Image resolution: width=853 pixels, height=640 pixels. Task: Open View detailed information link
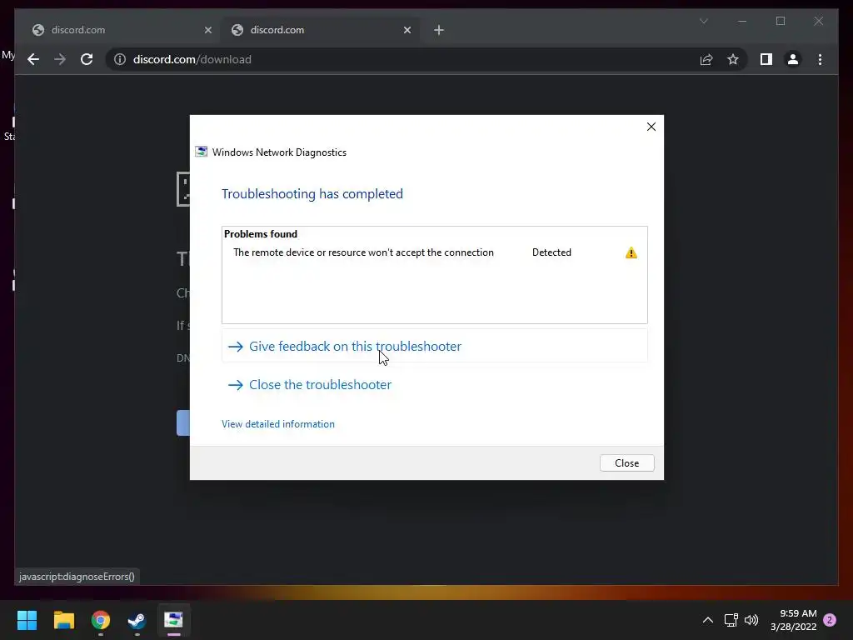click(278, 424)
